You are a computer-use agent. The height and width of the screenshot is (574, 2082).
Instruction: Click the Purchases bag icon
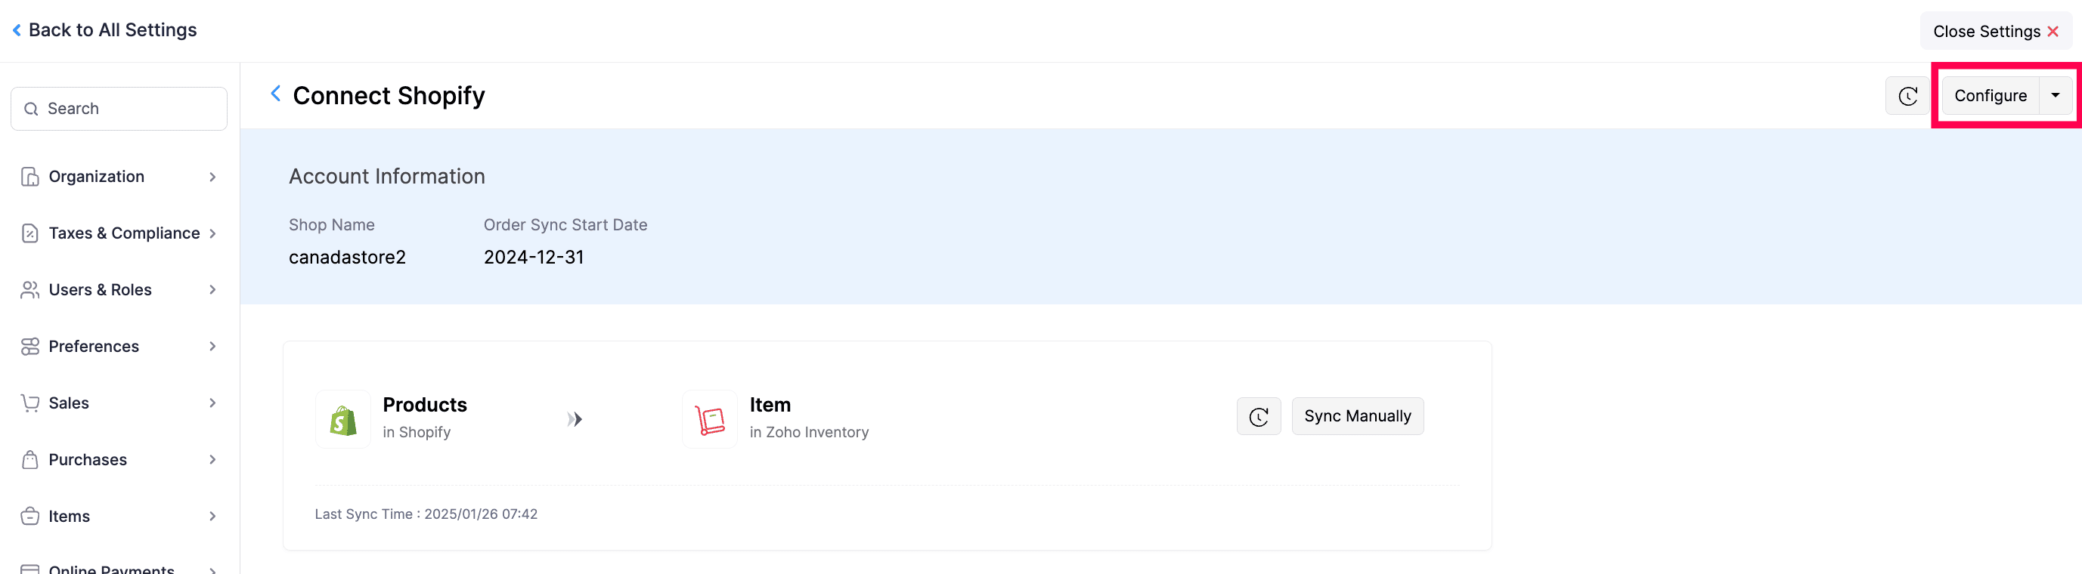tap(30, 459)
